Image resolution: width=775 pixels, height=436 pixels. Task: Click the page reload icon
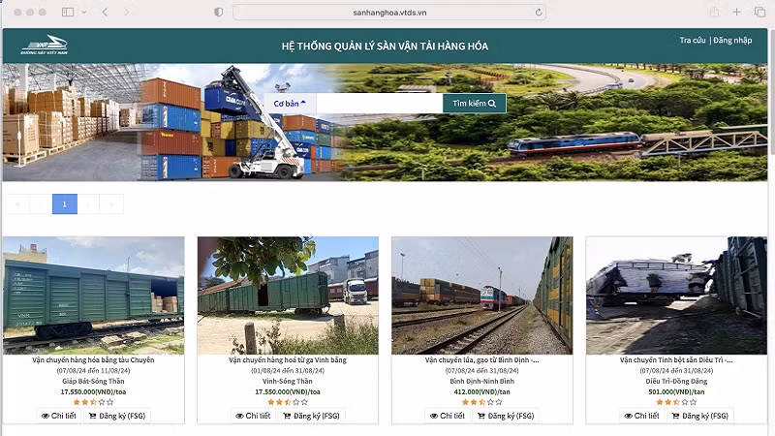[539, 12]
